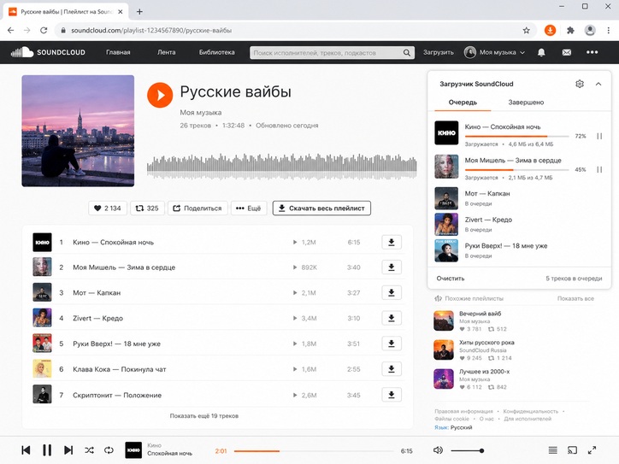Download track Zivert — Кредо
619x464 pixels.
coord(392,318)
